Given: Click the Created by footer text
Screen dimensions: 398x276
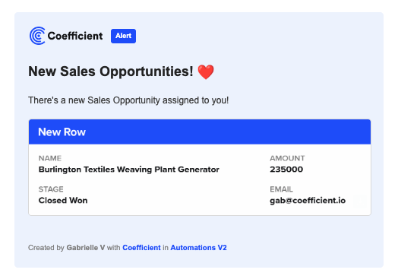Looking at the screenshot, I should 46,248.
